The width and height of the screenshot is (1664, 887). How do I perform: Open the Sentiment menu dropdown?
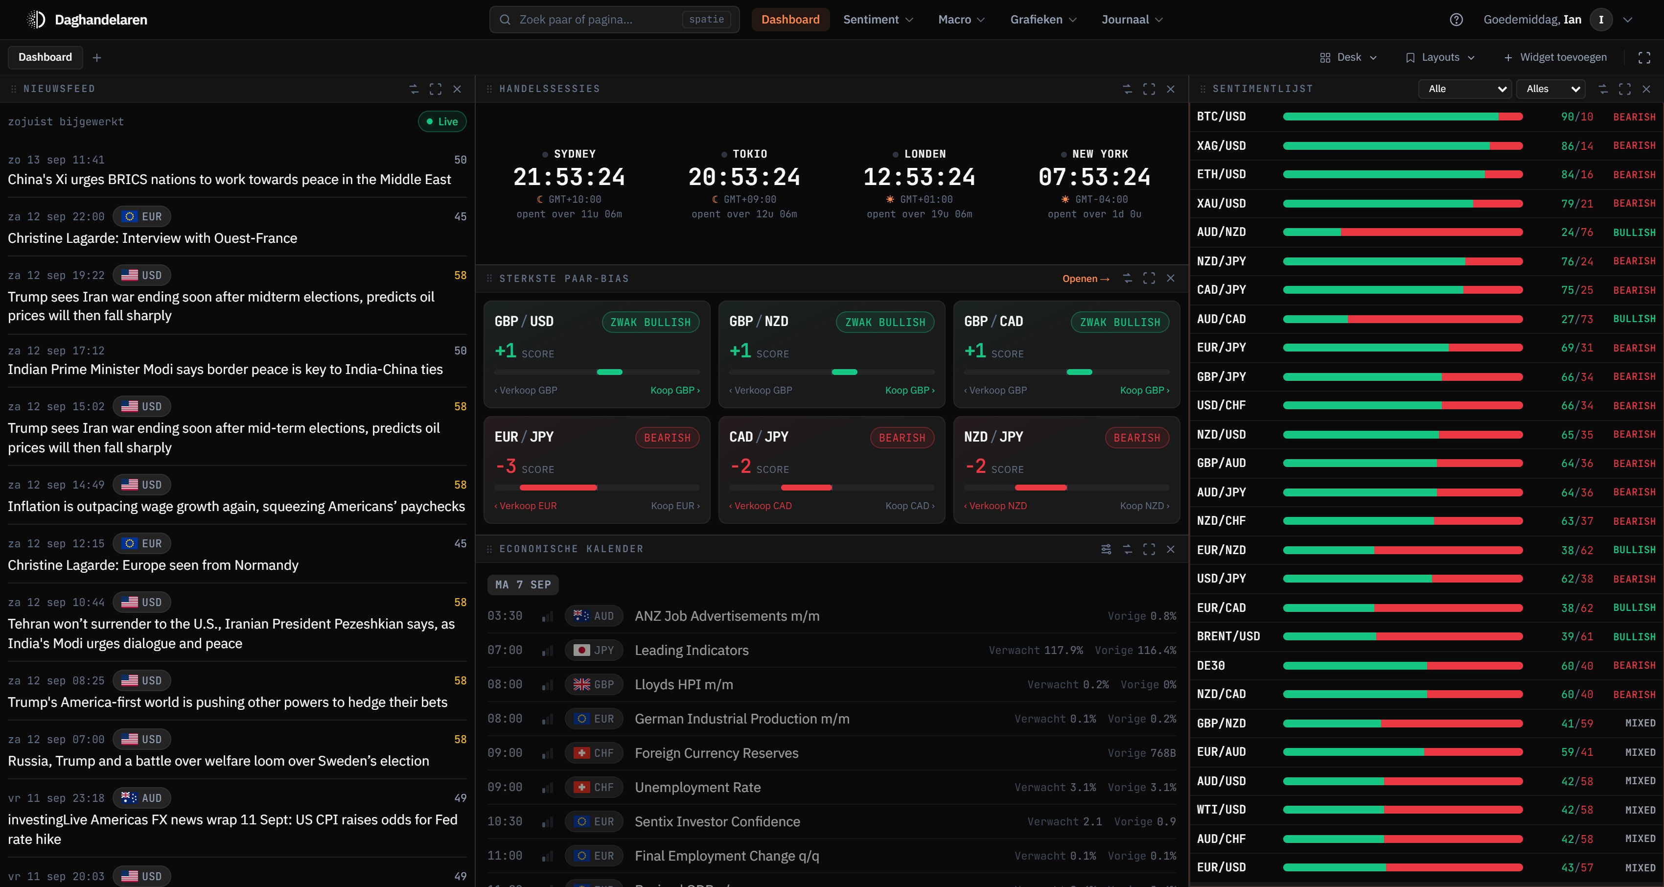[x=878, y=20]
